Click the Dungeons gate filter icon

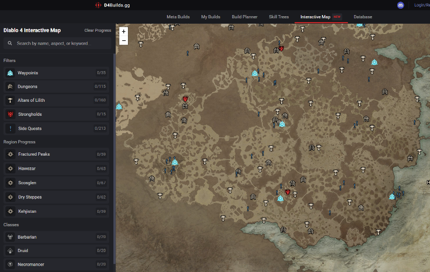tap(10, 87)
